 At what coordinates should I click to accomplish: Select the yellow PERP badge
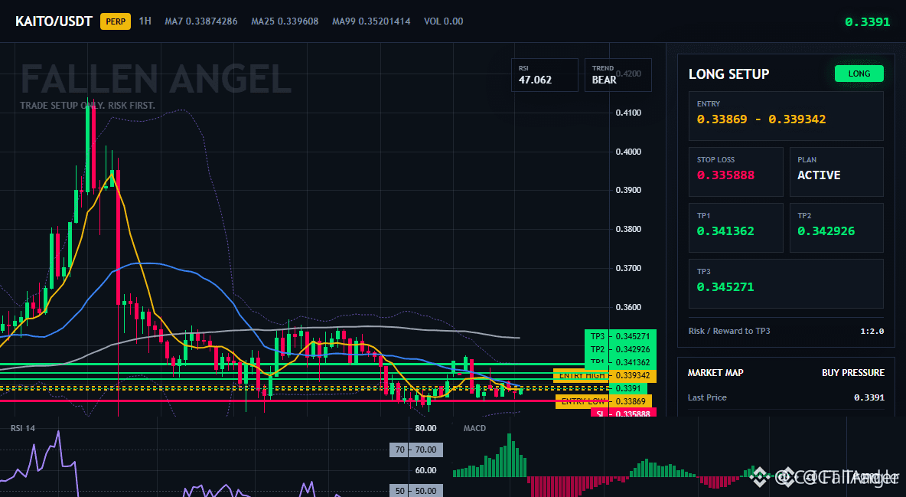[x=116, y=21]
